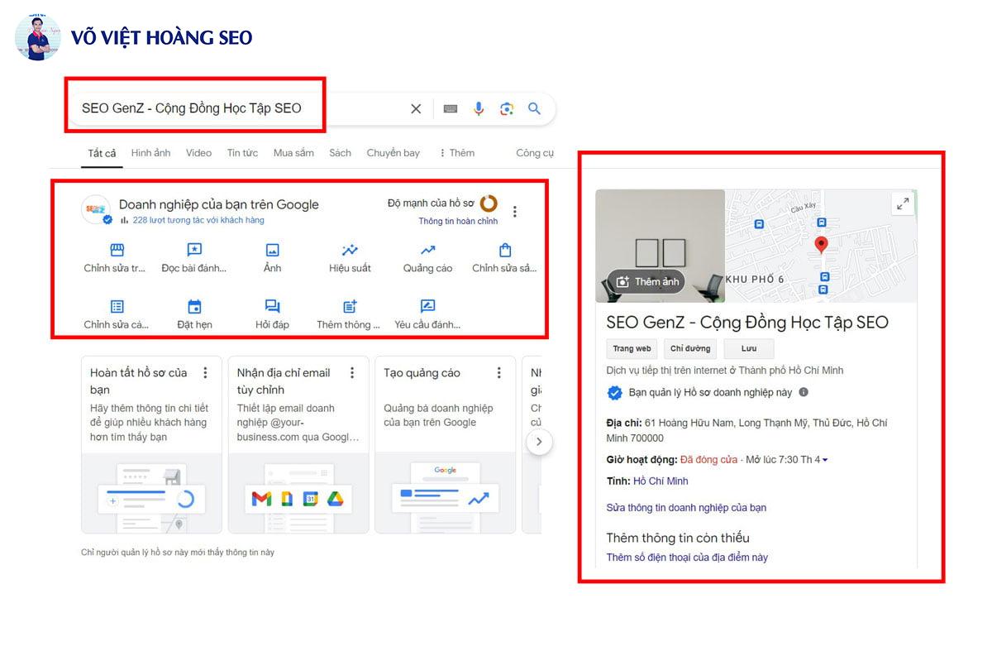Clear the search box with X icon
Viewport: 992px width, 651px height.
(x=416, y=108)
